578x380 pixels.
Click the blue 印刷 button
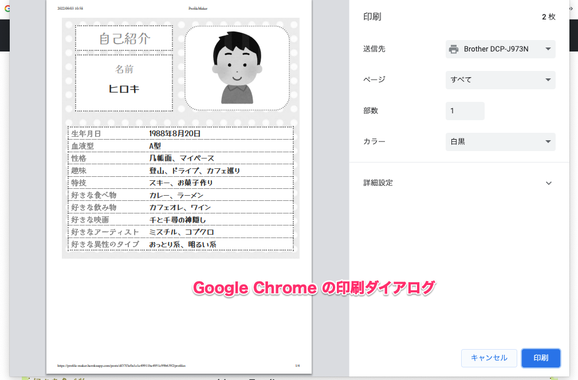pyautogui.click(x=541, y=358)
